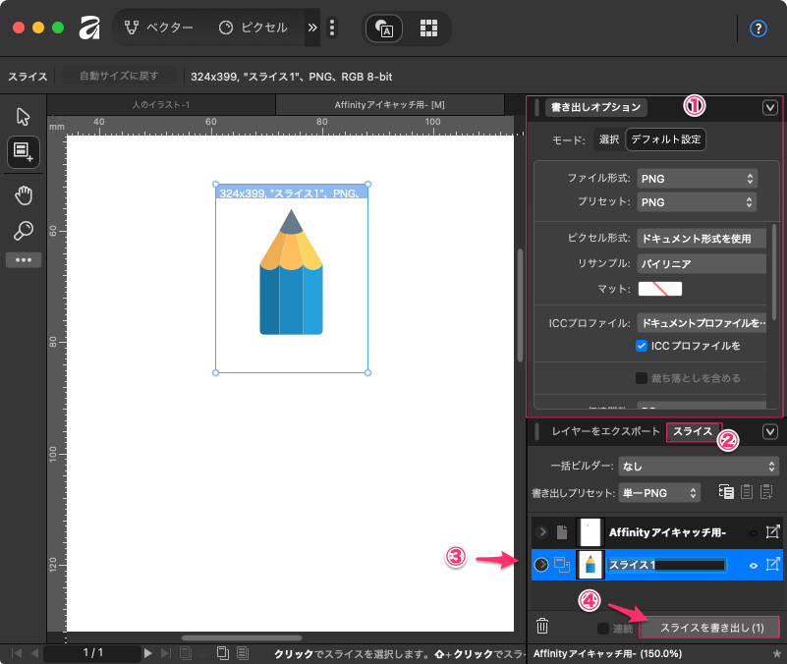Click the マット color swatch
This screenshot has height=664, width=787.
660,289
